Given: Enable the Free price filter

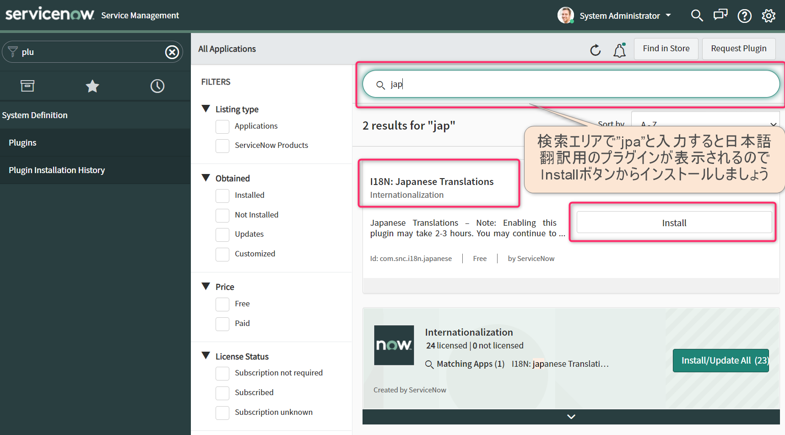Looking at the screenshot, I should point(222,304).
